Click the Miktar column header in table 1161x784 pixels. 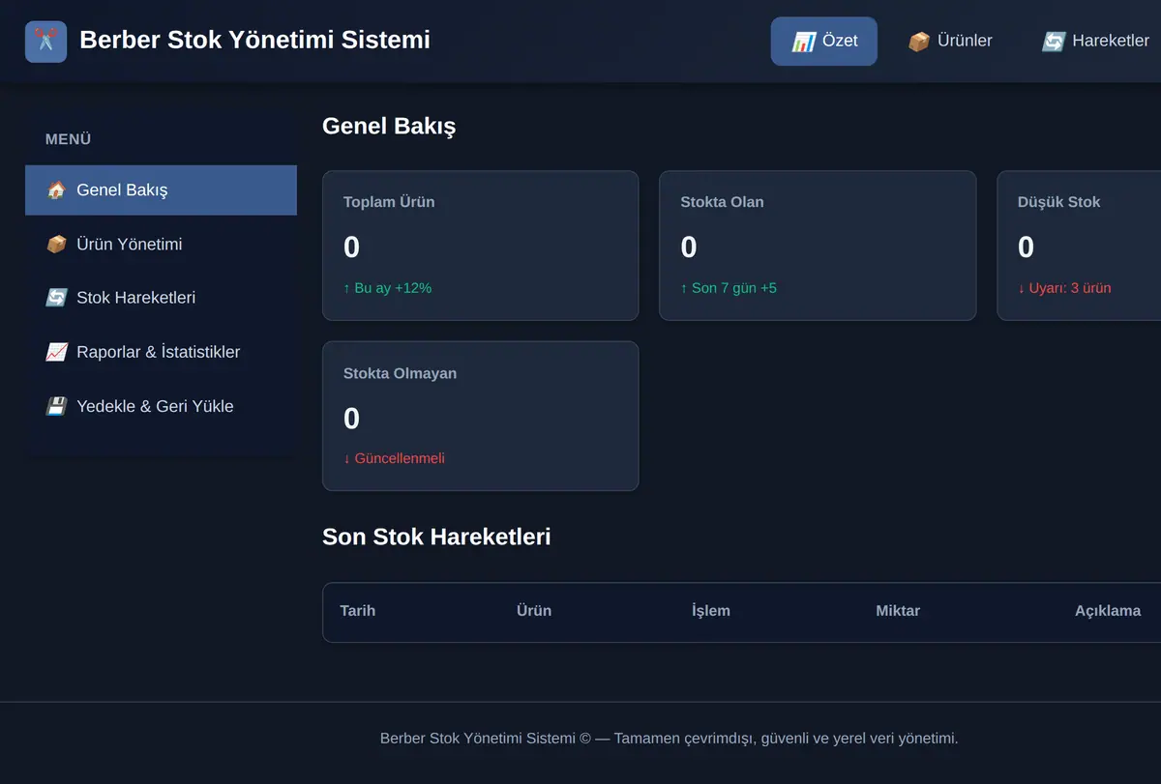898,611
